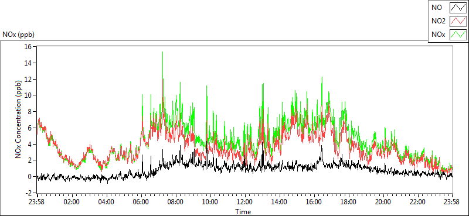Click the 'Time' x-axis label
Viewport: 469px width, 216px height.
pyautogui.click(x=243, y=212)
